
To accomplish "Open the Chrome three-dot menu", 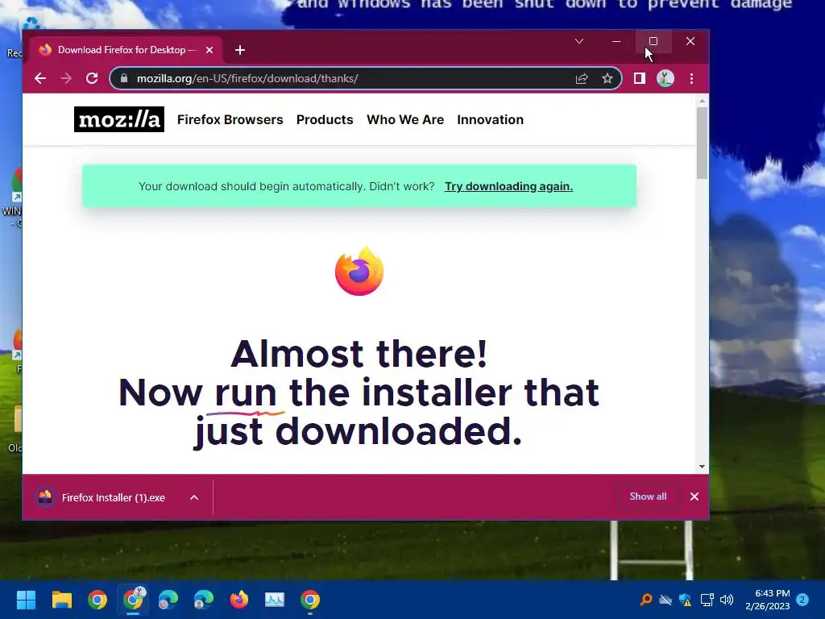I will click(x=691, y=78).
